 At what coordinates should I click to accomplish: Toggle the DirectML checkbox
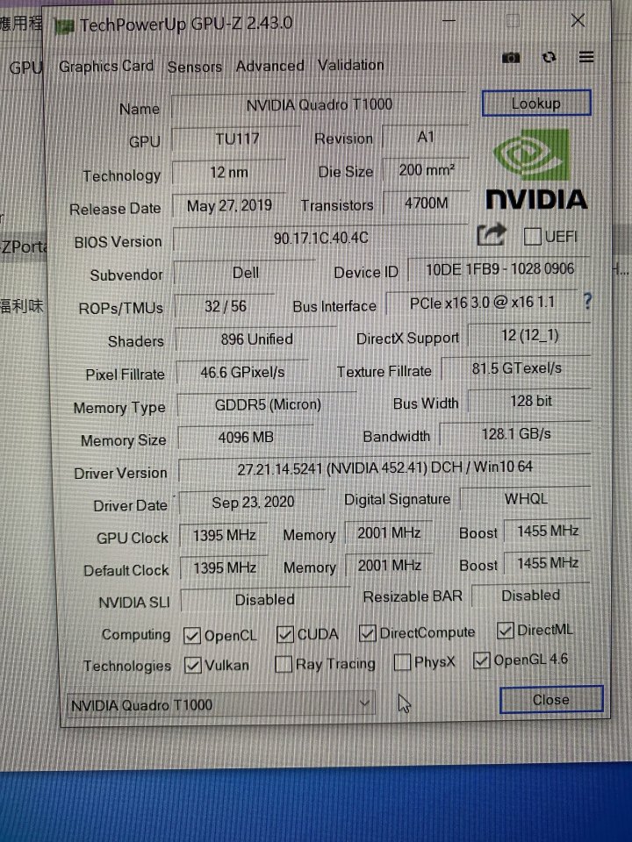coord(506,630)
